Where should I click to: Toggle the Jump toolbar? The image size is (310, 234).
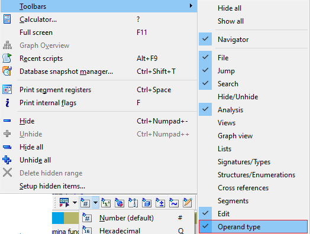[253, 71]
